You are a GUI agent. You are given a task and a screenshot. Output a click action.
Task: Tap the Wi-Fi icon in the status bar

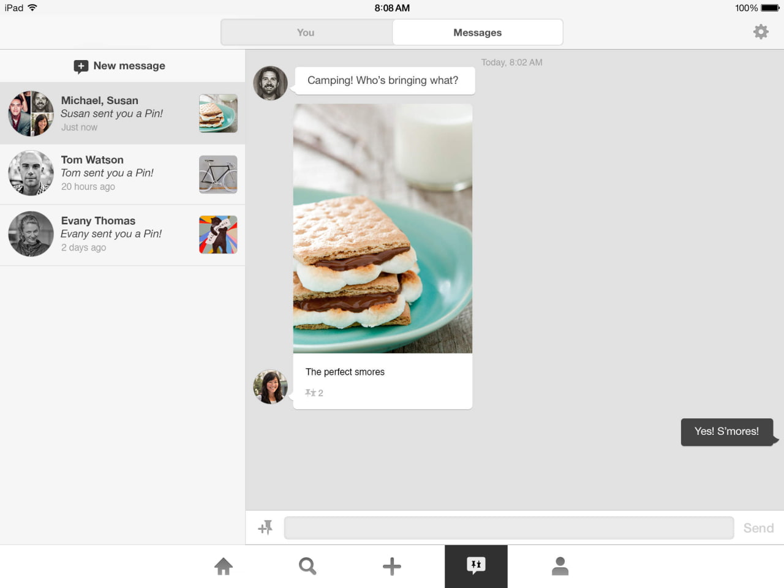click(x=32, y=8)
